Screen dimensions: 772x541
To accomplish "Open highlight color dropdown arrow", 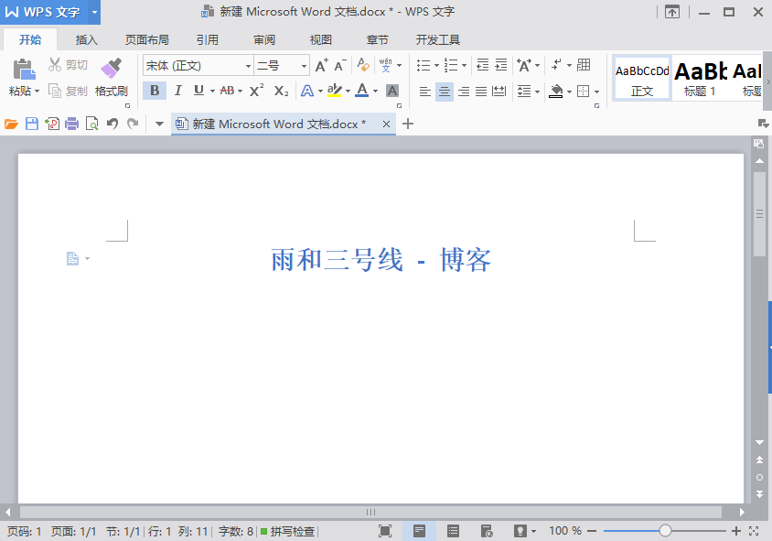I will (x=348, y=92).
